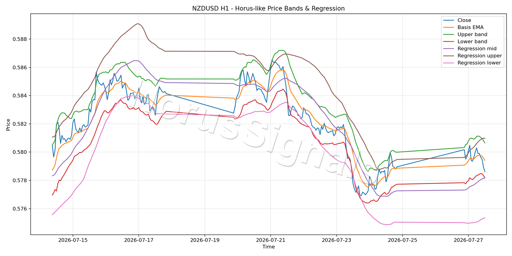The image size is (512, 256).
Task: Click the Basis EMA legend entry
Action: tap(470, 28)
